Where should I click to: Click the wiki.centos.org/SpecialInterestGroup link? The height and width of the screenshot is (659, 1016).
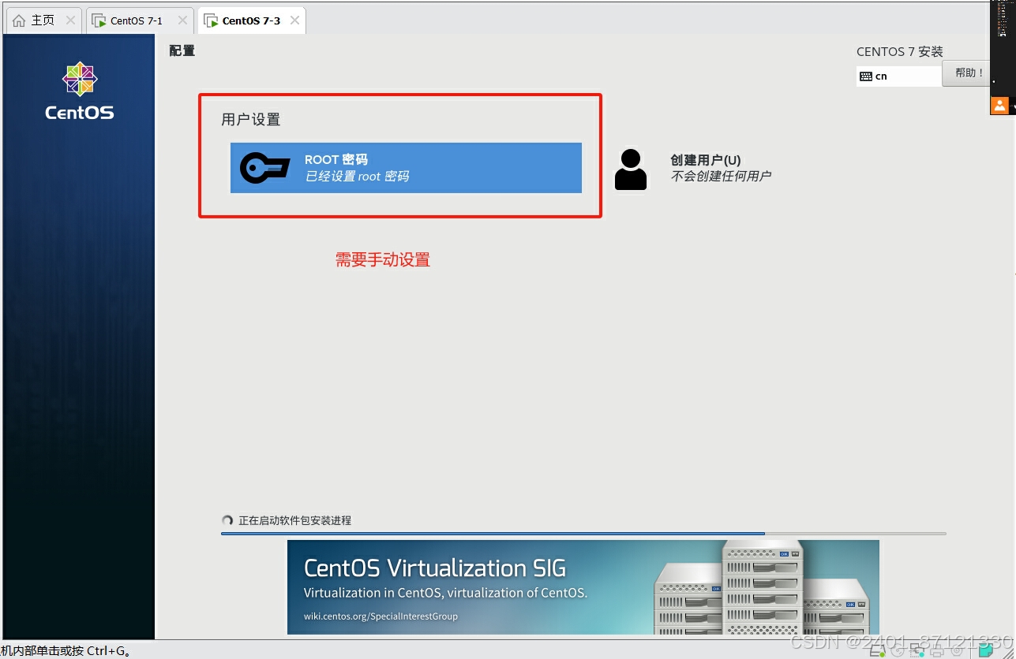(x=381, y=616)
